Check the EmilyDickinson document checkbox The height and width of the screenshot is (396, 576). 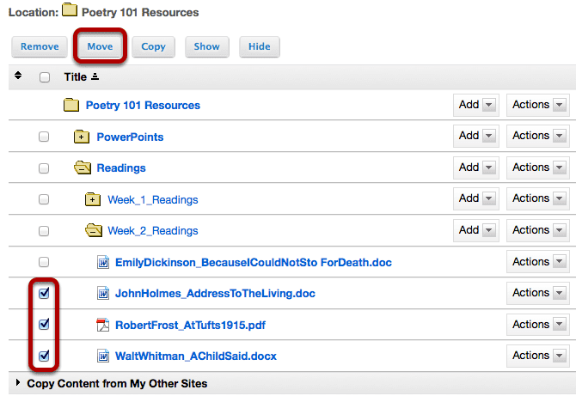pos(44,262)
